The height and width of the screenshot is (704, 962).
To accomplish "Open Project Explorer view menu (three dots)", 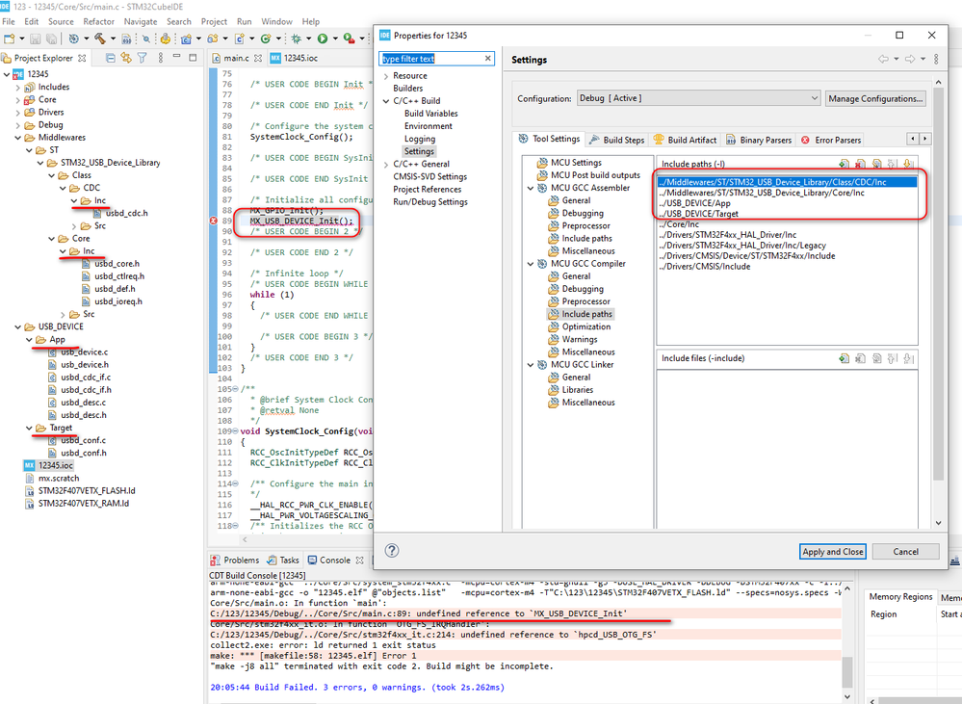I will pyautogui.click(x=160, y=58).
